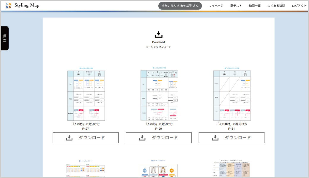Select the カラーウィッグのワーク thumbnail

[x=158, y=170]
